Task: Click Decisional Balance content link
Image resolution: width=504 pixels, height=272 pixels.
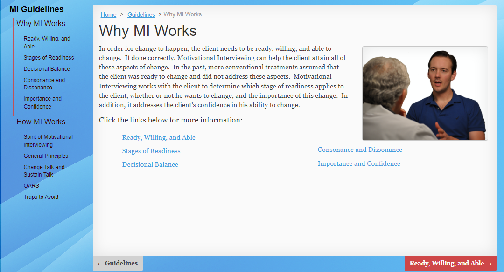Action: click(x=150, y=164)
